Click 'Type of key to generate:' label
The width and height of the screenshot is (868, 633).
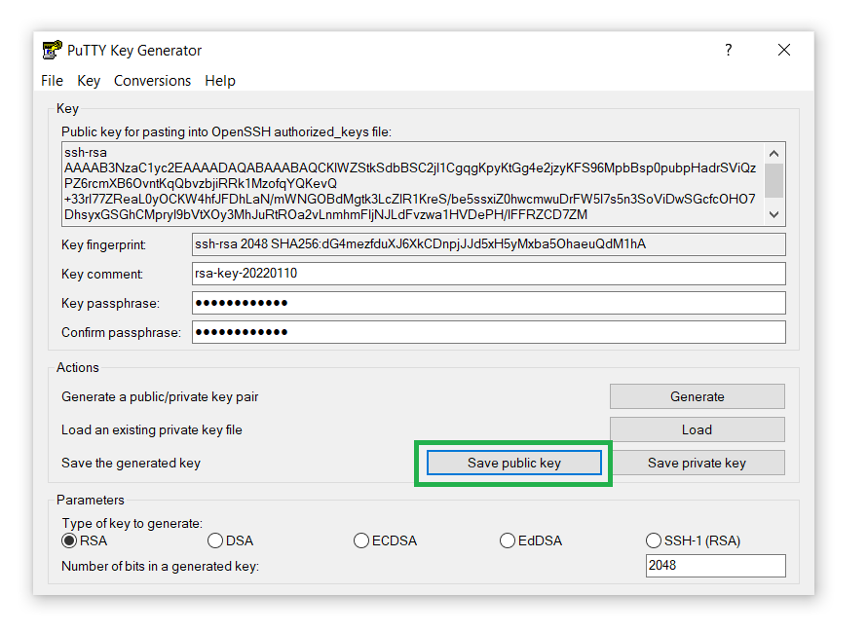point(132,524)
